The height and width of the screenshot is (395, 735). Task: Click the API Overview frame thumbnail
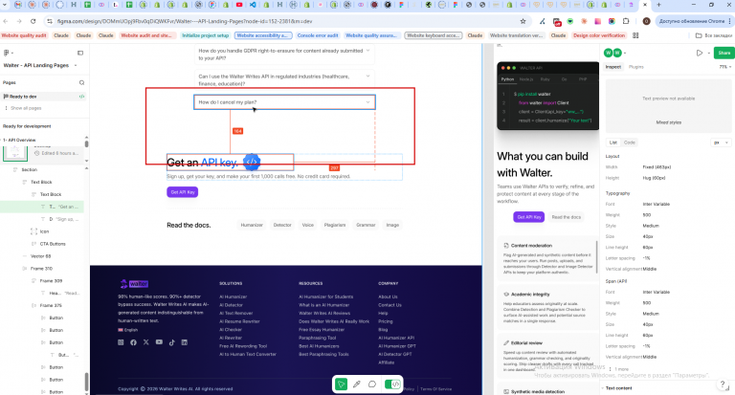pos(15,153)
